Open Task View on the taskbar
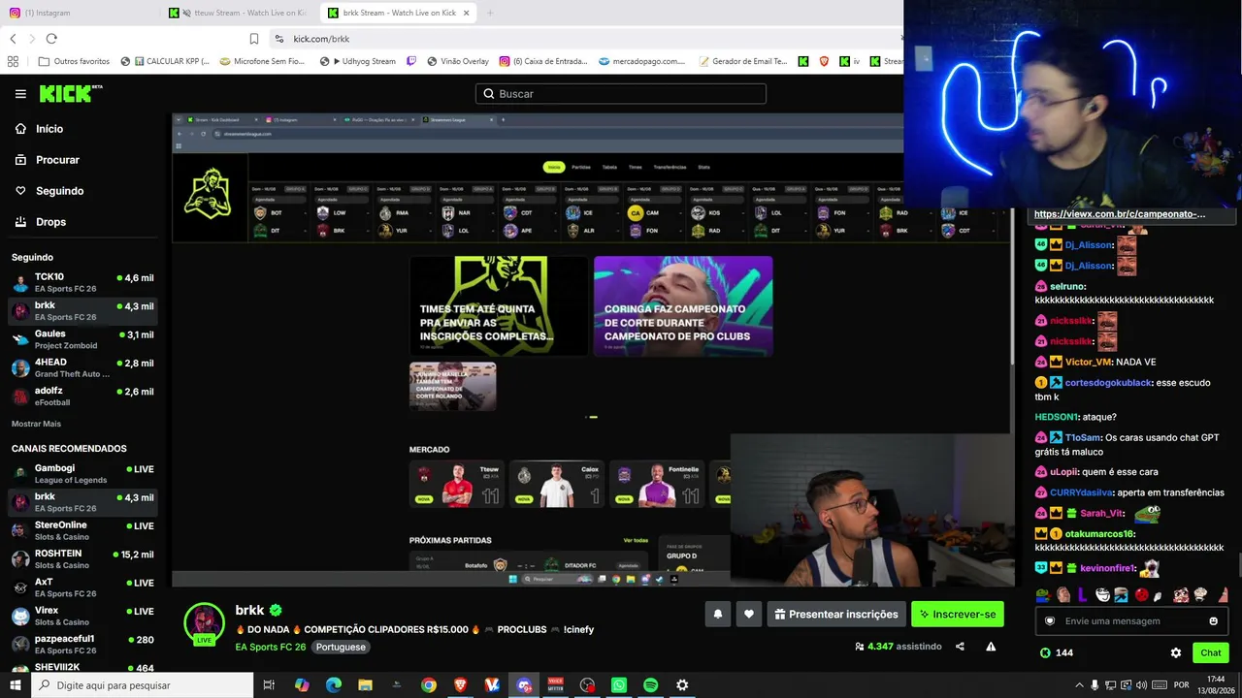The width and height of the screenshot is (1242, 698). (x=270, y=685)
